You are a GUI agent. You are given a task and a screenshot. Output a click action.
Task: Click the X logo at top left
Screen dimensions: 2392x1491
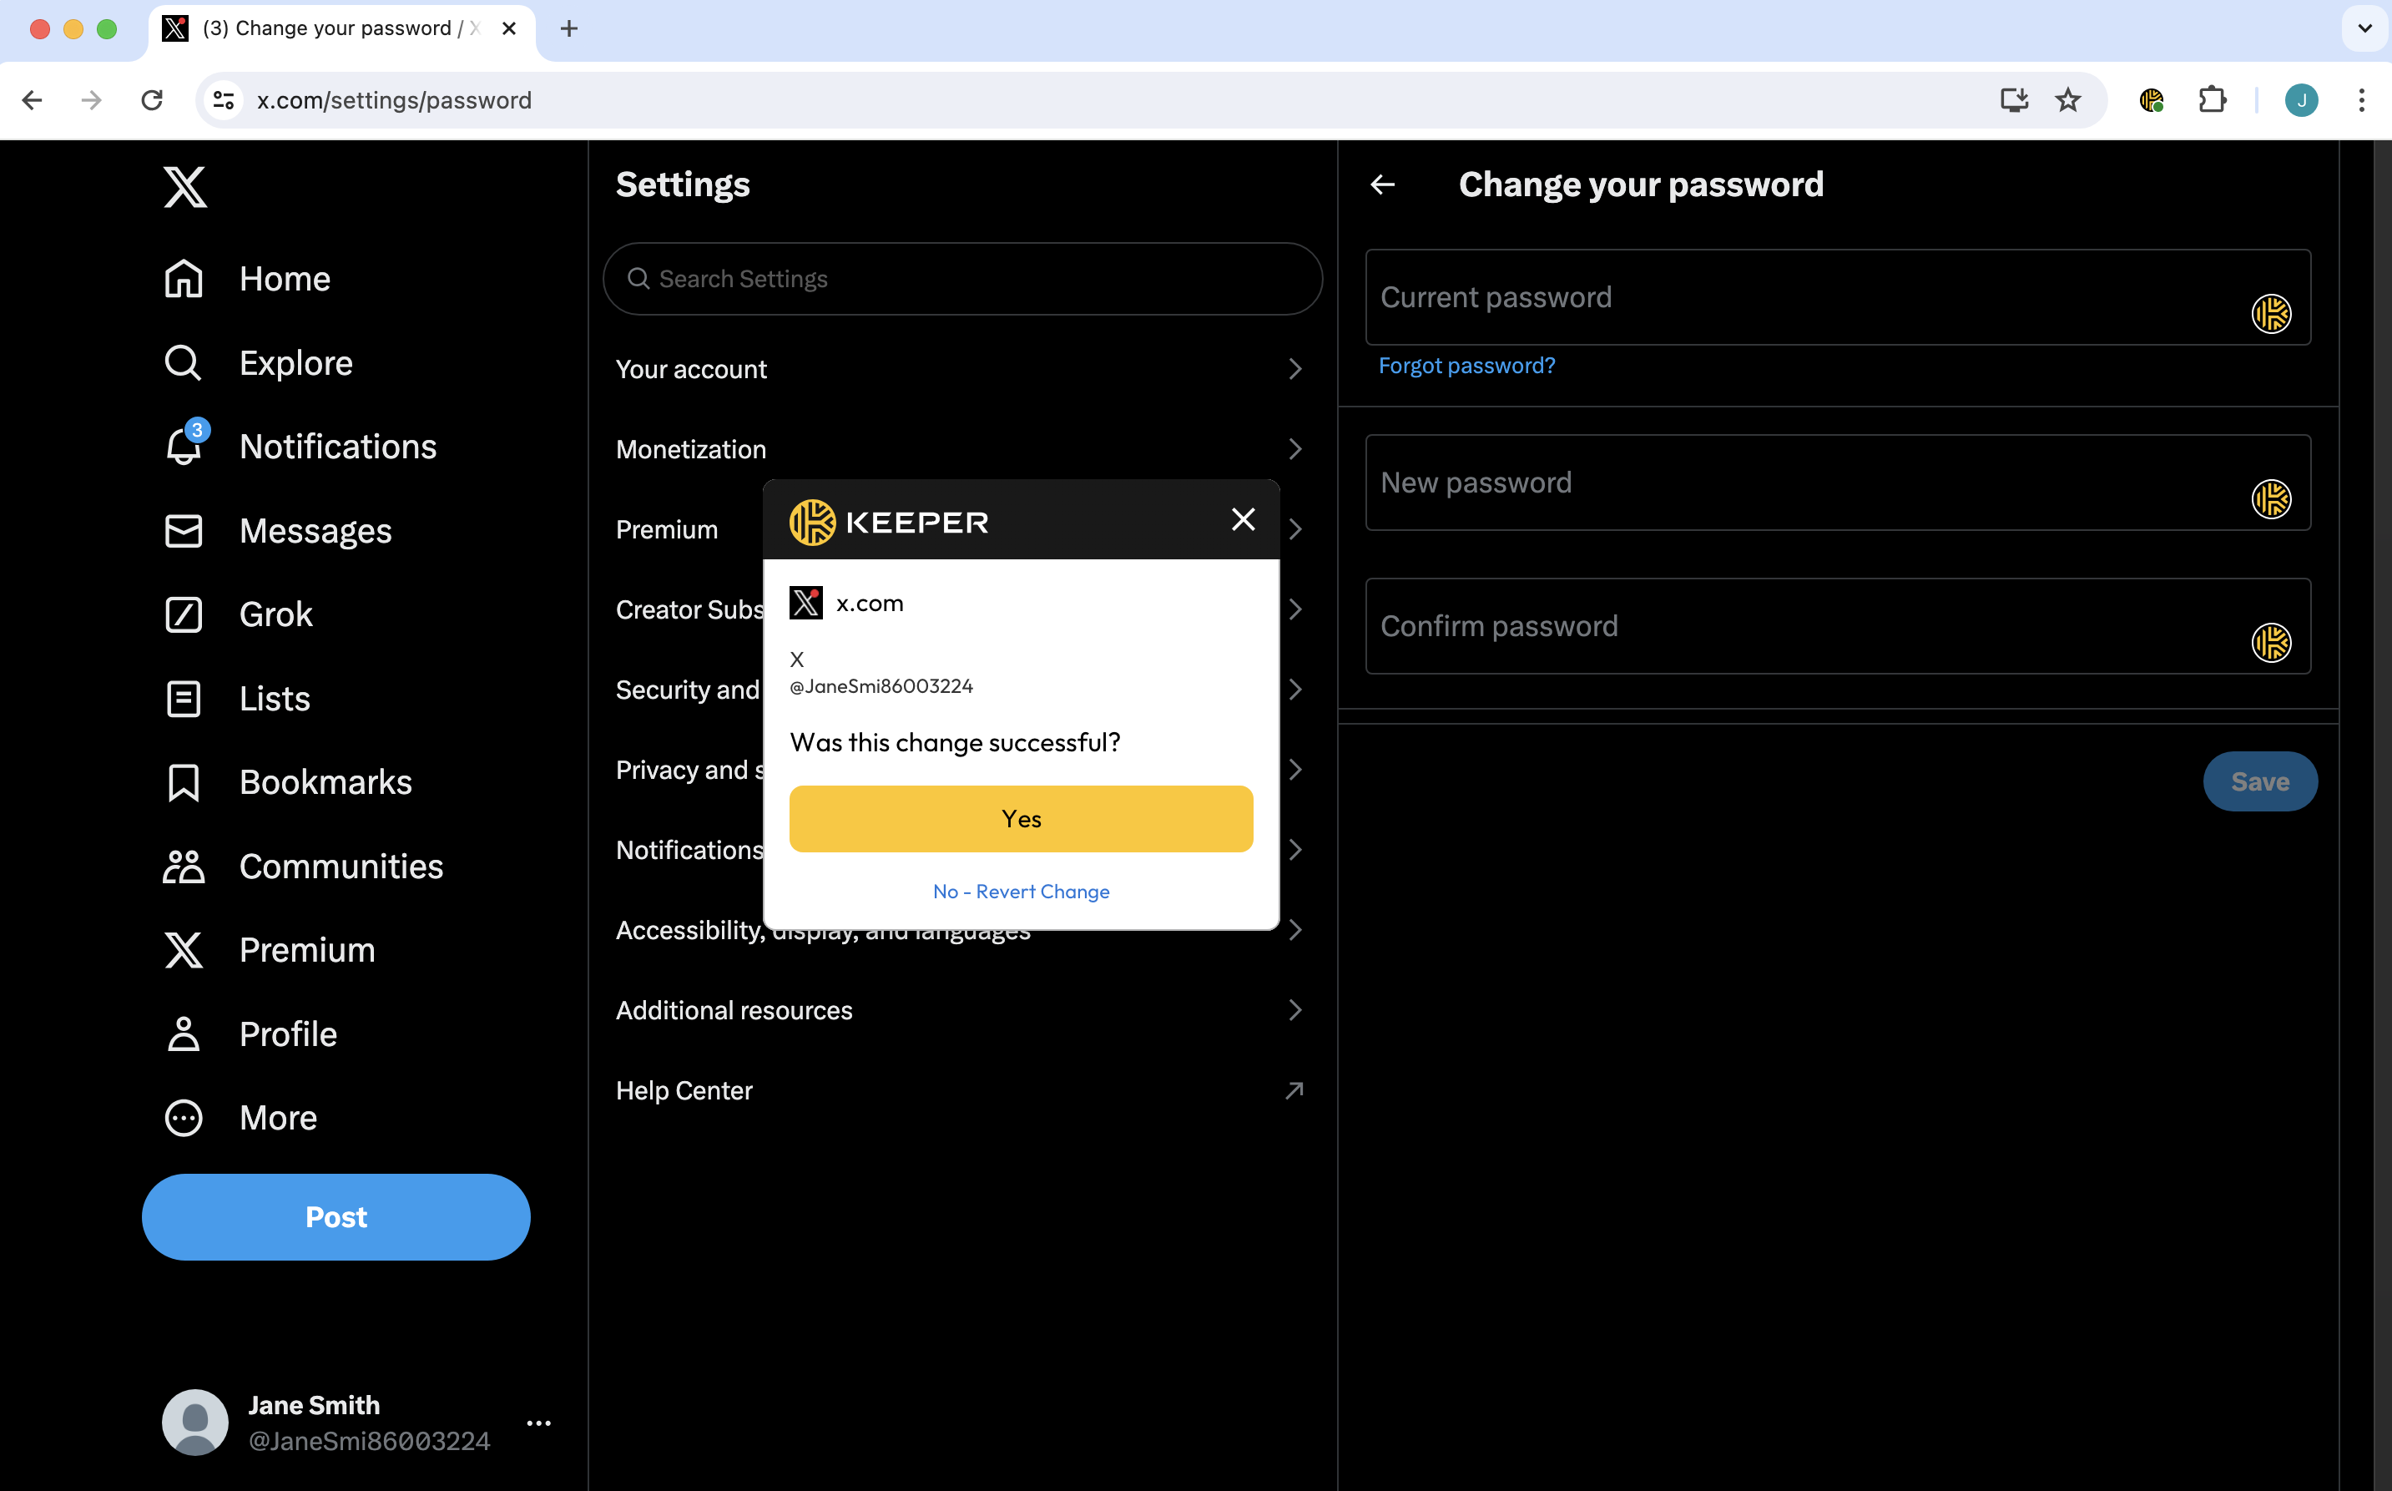point(185,186)
